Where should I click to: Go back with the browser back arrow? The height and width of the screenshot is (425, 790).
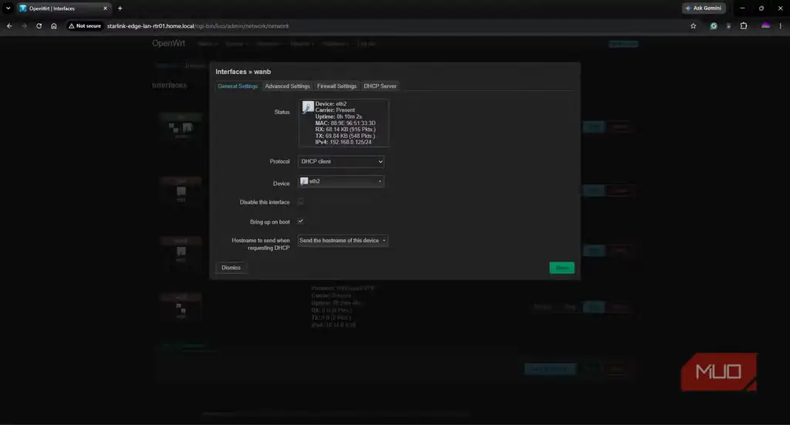[x=9, y=25]
